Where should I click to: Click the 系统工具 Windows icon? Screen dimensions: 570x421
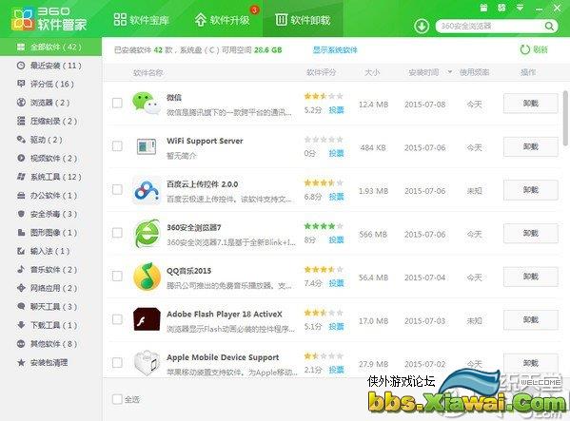click(21, 177)
